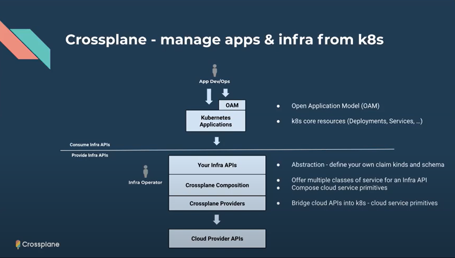Click the "k8s core resources" bullet text
455x258 pixels.
point(357,121)
